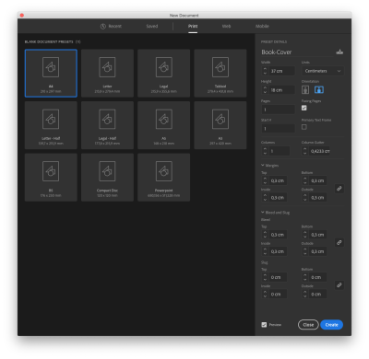
Task: Click the Close button
Action: tap(308, 325)
